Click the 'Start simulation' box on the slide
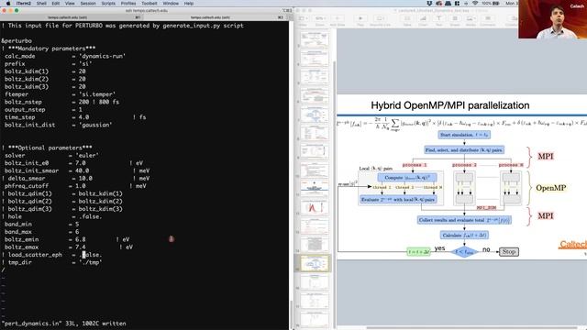587x330 pixels. pos(464,135)
